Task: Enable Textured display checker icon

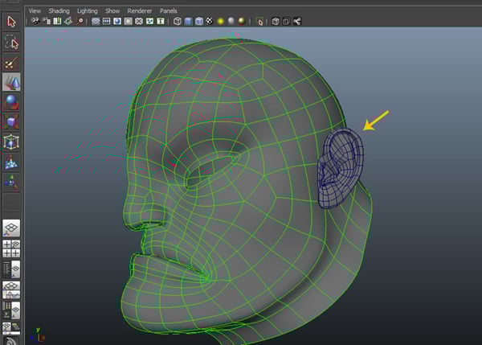Action: [210, 21]
